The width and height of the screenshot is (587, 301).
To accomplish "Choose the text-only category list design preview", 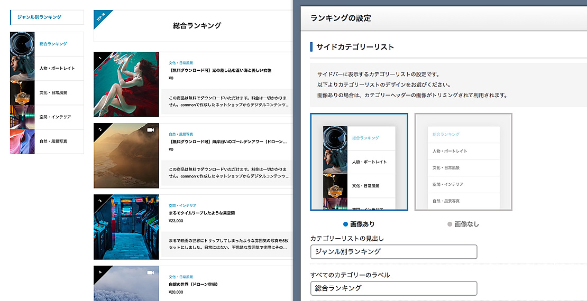I will [463, 162].
